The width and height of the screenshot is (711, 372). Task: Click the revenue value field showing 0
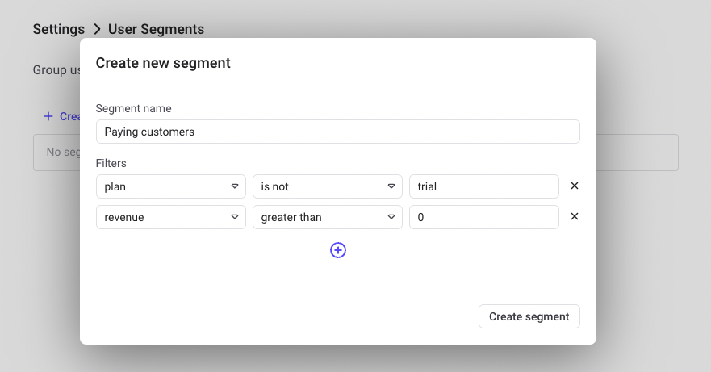coord(484,217)
